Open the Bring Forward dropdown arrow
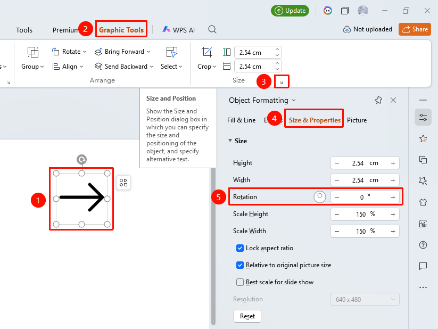 coord(148,52)
